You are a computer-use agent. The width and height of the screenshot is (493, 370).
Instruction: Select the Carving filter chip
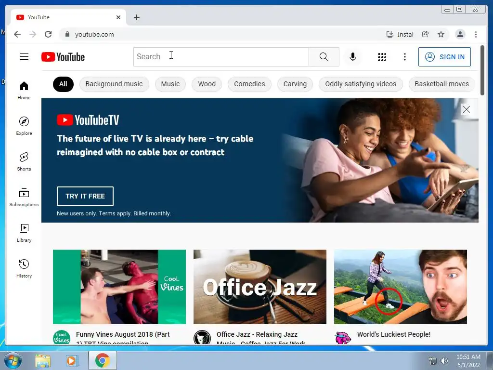(x=295, y=84)
